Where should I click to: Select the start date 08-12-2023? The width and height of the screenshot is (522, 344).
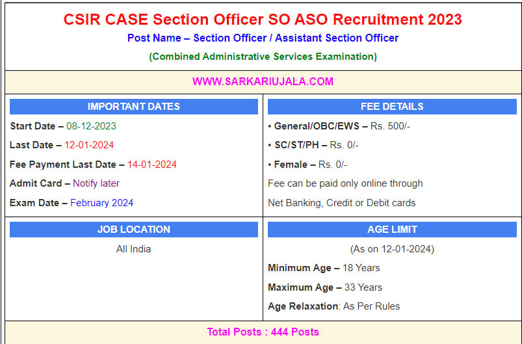91,126
